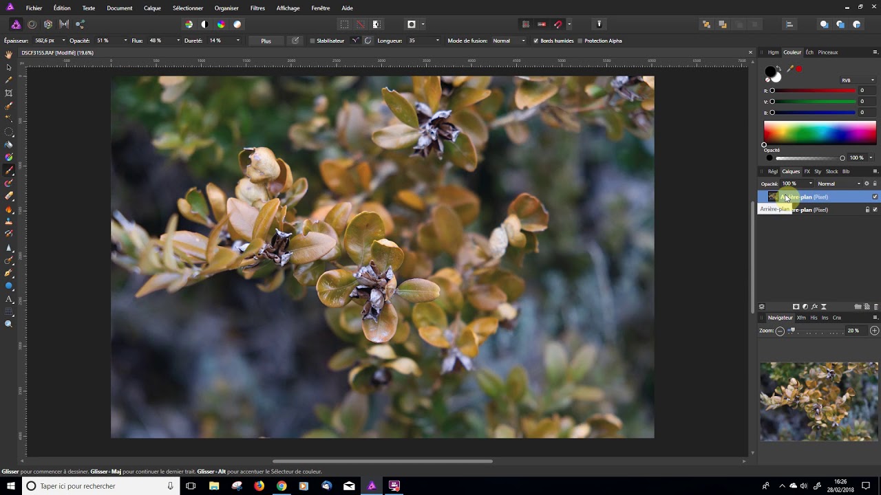This screenshot has height=495, width=881.
Task: Click the red R channel slider
Action: click(814, 90)
